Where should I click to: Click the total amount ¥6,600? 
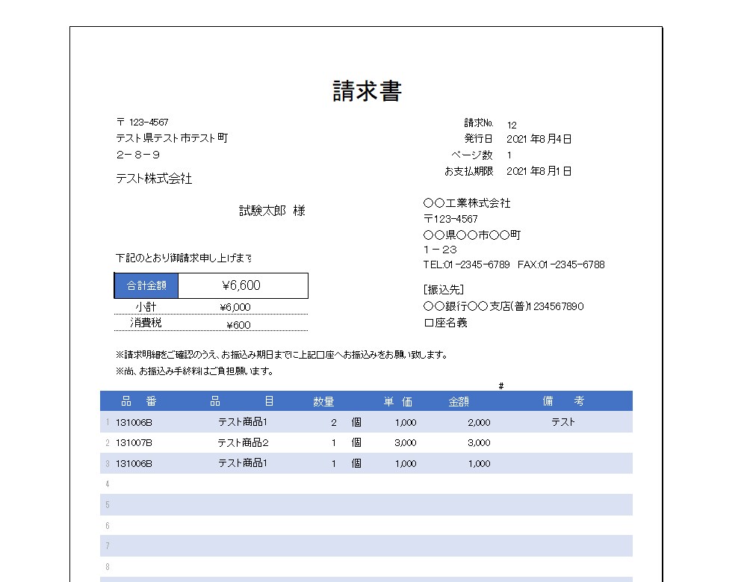[241, 285]
